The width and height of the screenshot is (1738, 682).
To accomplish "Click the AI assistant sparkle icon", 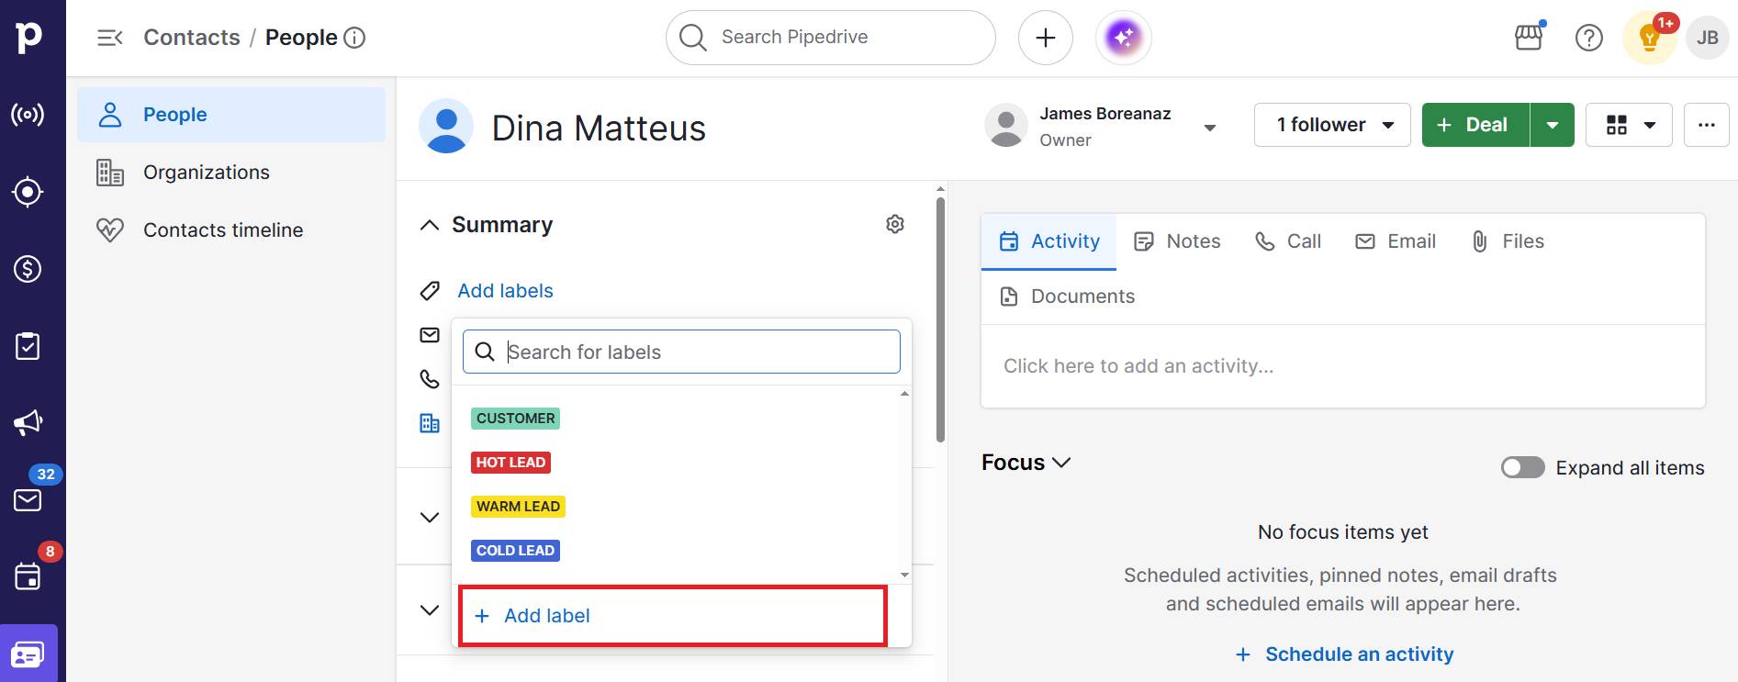I will 1123,38.
